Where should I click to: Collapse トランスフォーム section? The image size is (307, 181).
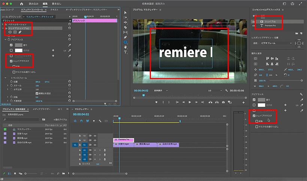tap(5, 78)
